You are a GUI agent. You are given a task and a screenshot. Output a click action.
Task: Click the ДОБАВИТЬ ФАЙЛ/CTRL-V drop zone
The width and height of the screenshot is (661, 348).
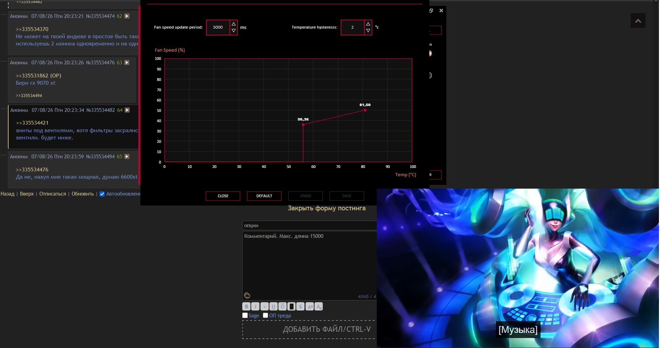309,329
